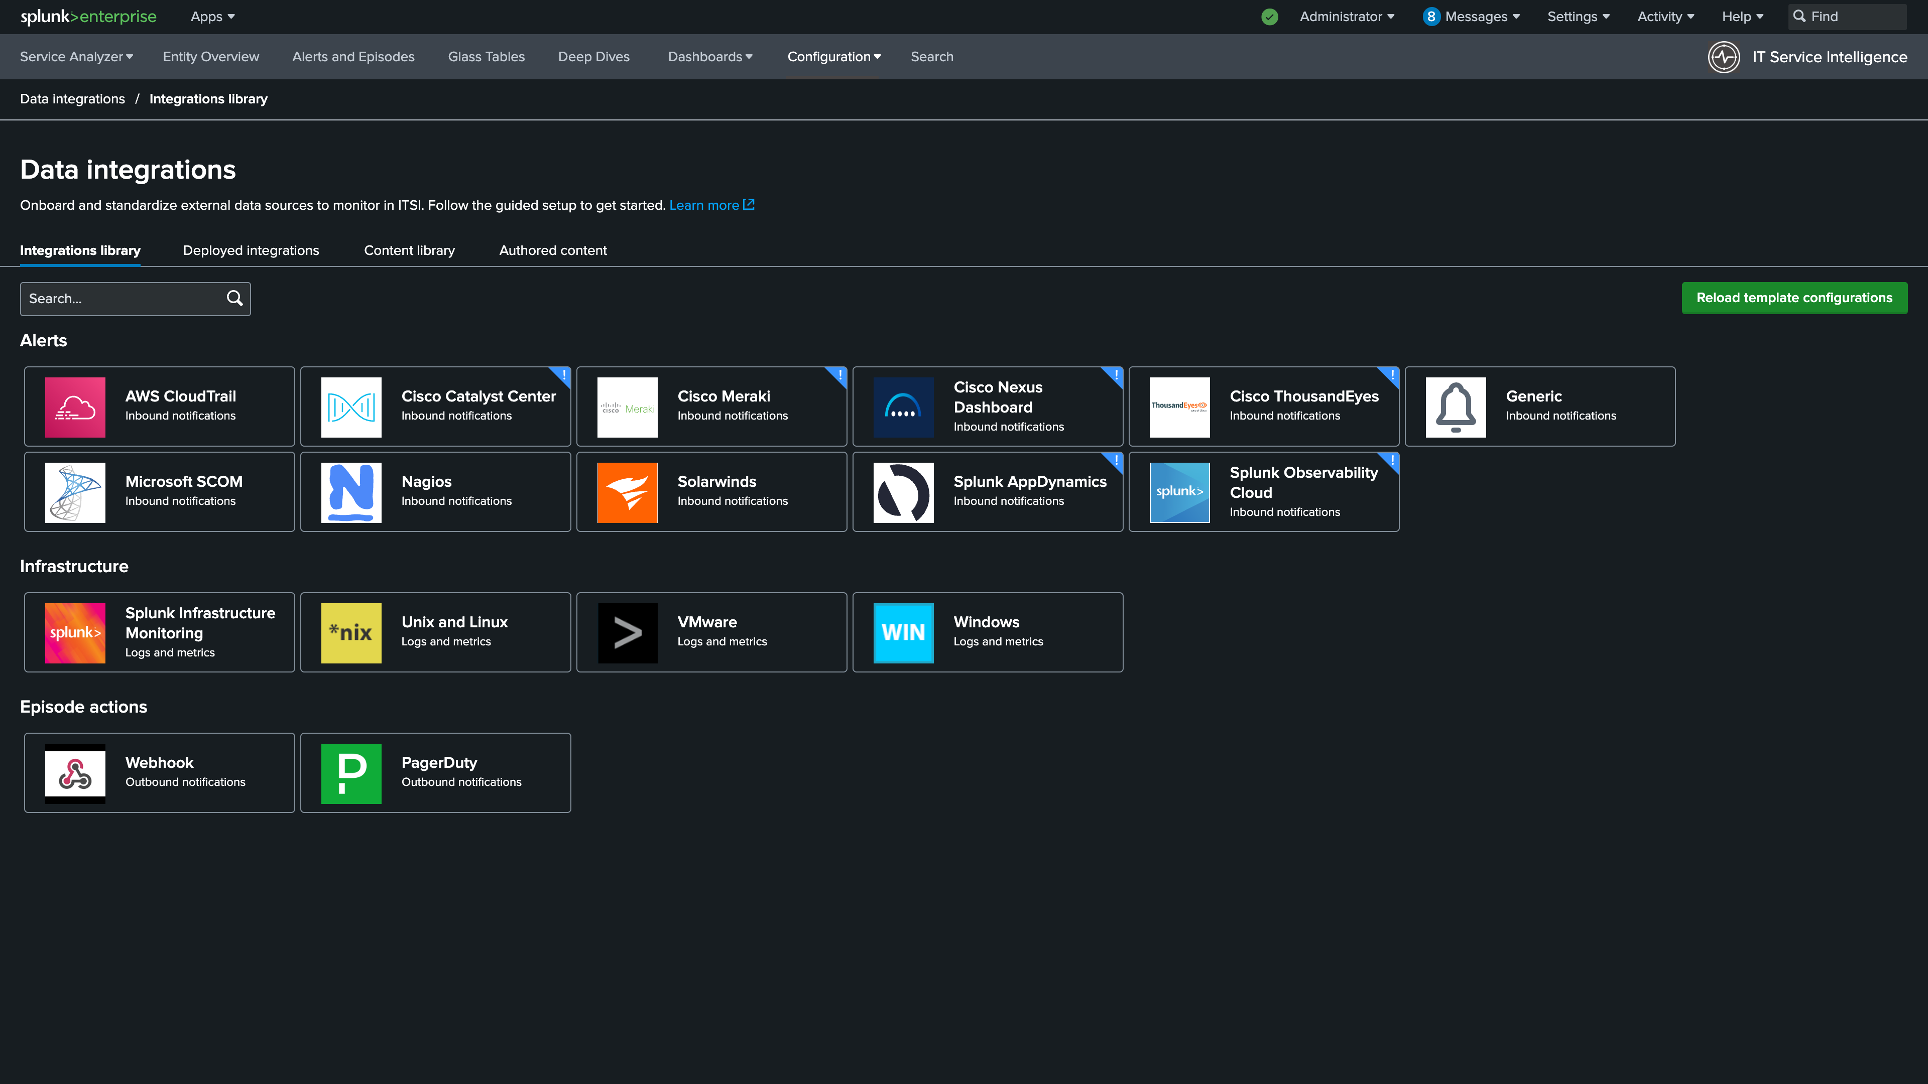Open the Authored content tab

pos(553,250)
